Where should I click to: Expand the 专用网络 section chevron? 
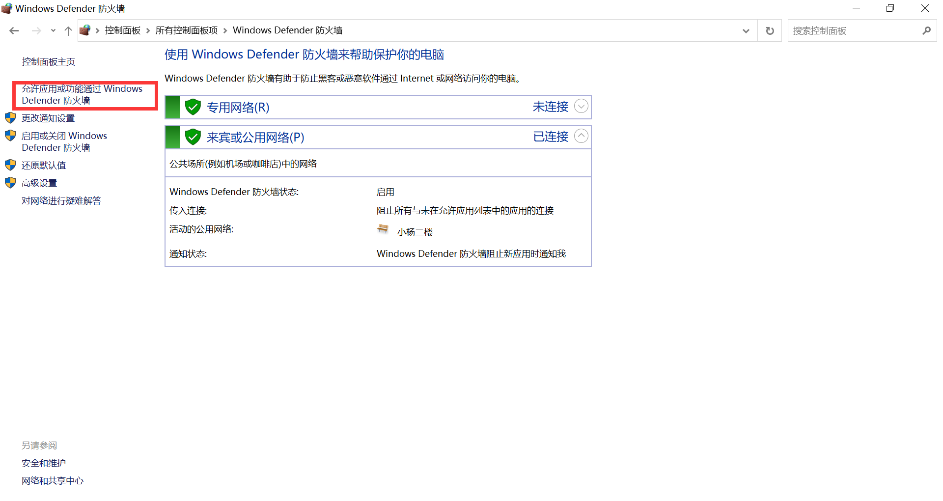tap(581, 106)
